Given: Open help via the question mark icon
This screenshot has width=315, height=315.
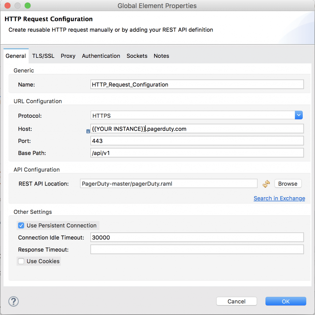Looking at the screenshot, I should pos(13,301).
